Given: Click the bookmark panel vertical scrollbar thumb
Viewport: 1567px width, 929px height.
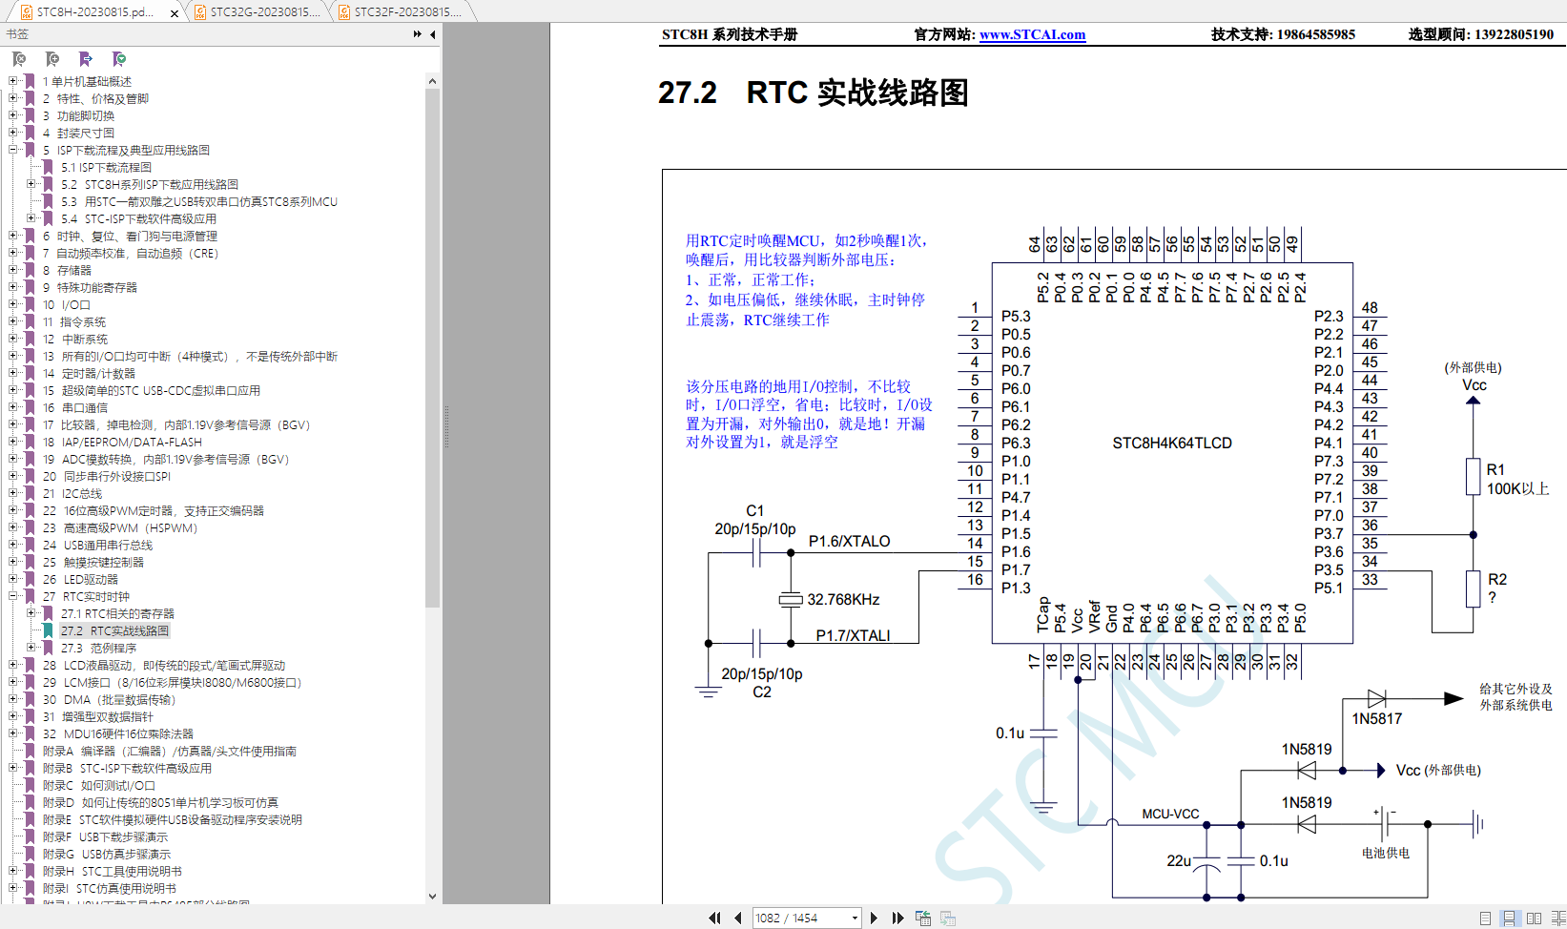Looking at the screenshot, I should 432,348.
